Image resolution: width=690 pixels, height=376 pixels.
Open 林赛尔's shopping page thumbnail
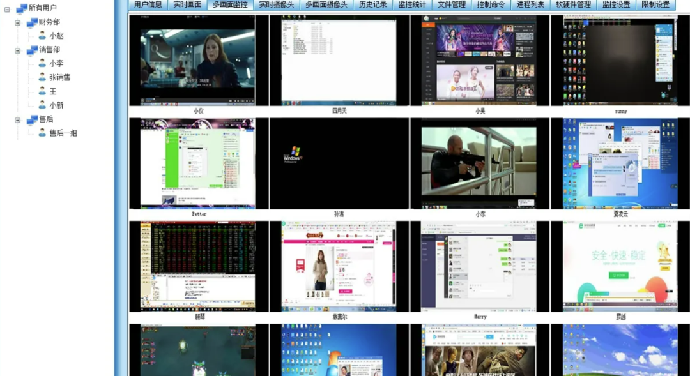[339, 266]
